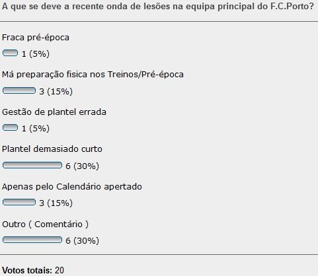Select 'Apenas pelo Calendário apertado' option
Screen dimensions: 318x276
[72, 187]
